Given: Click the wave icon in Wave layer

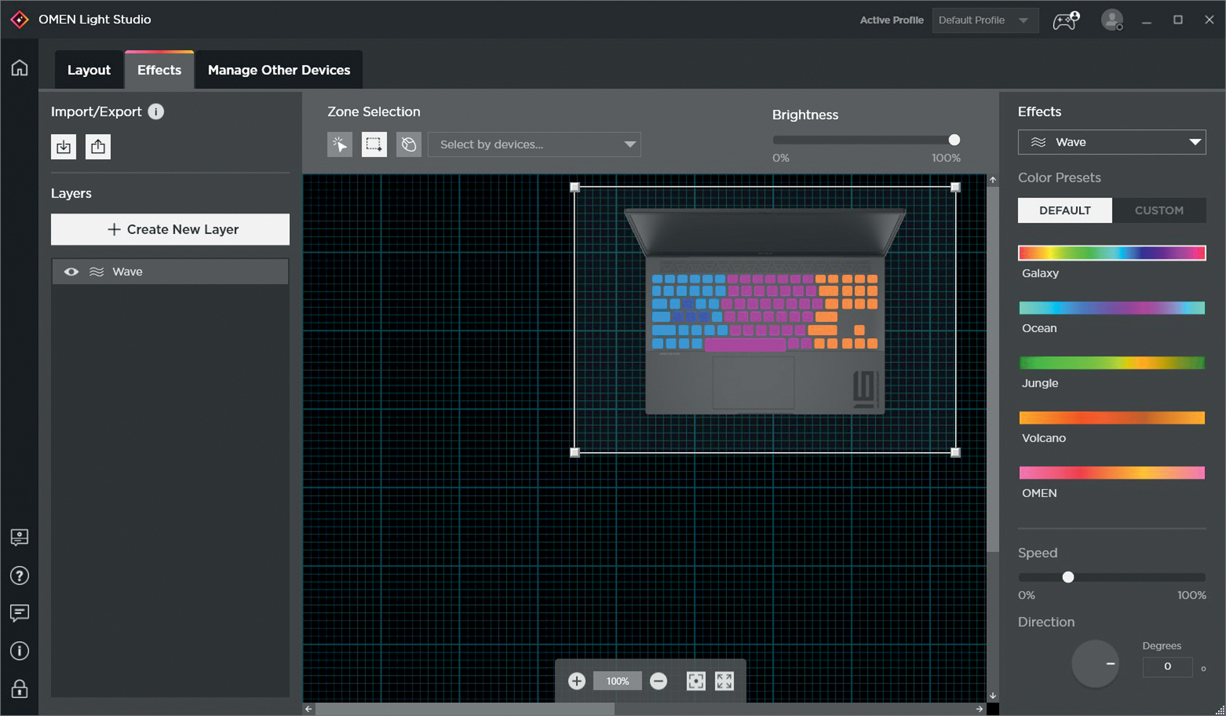Looking at the screenshot, I should [96, 271].
